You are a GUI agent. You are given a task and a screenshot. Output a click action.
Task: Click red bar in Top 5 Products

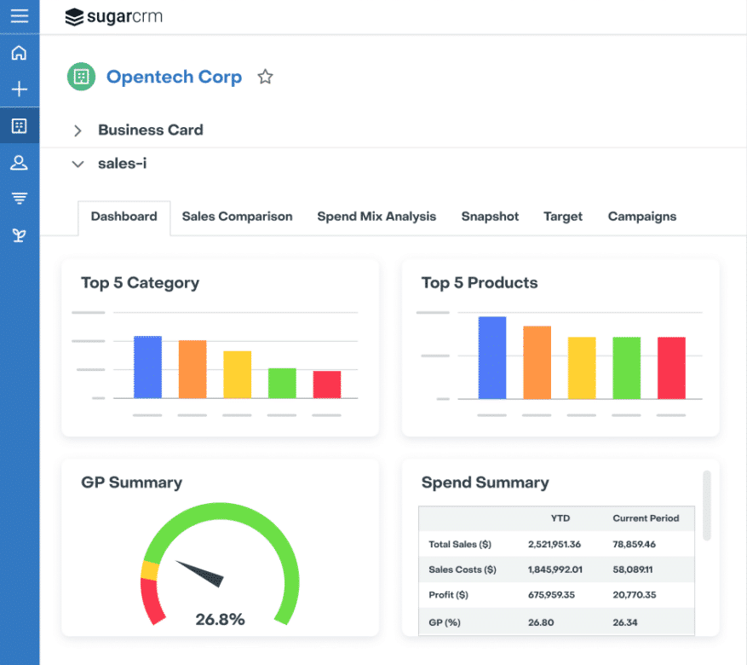(671, 368)
